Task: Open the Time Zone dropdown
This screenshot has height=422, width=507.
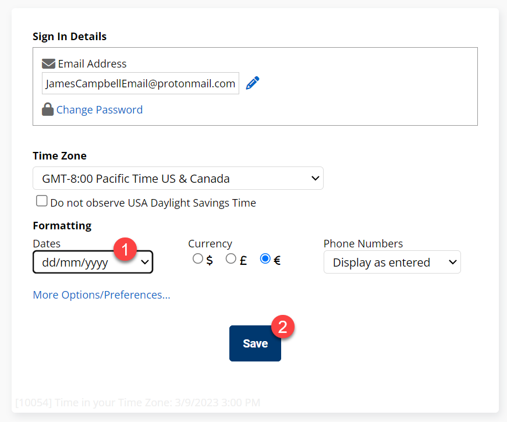Action: [178, 178]
